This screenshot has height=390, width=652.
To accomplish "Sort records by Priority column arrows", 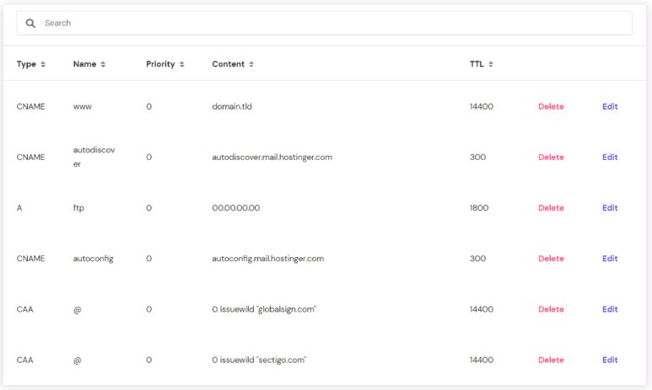I will [x=181, y=65].
